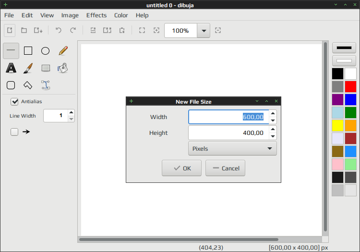The width and height of the screenshot is (360, 252).
Task: Open the View menu
Action: pos(47,15)
